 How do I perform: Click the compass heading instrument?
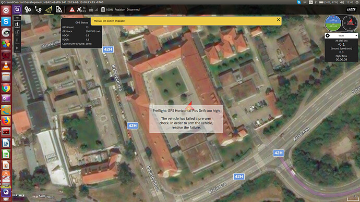tap(350, 23)
